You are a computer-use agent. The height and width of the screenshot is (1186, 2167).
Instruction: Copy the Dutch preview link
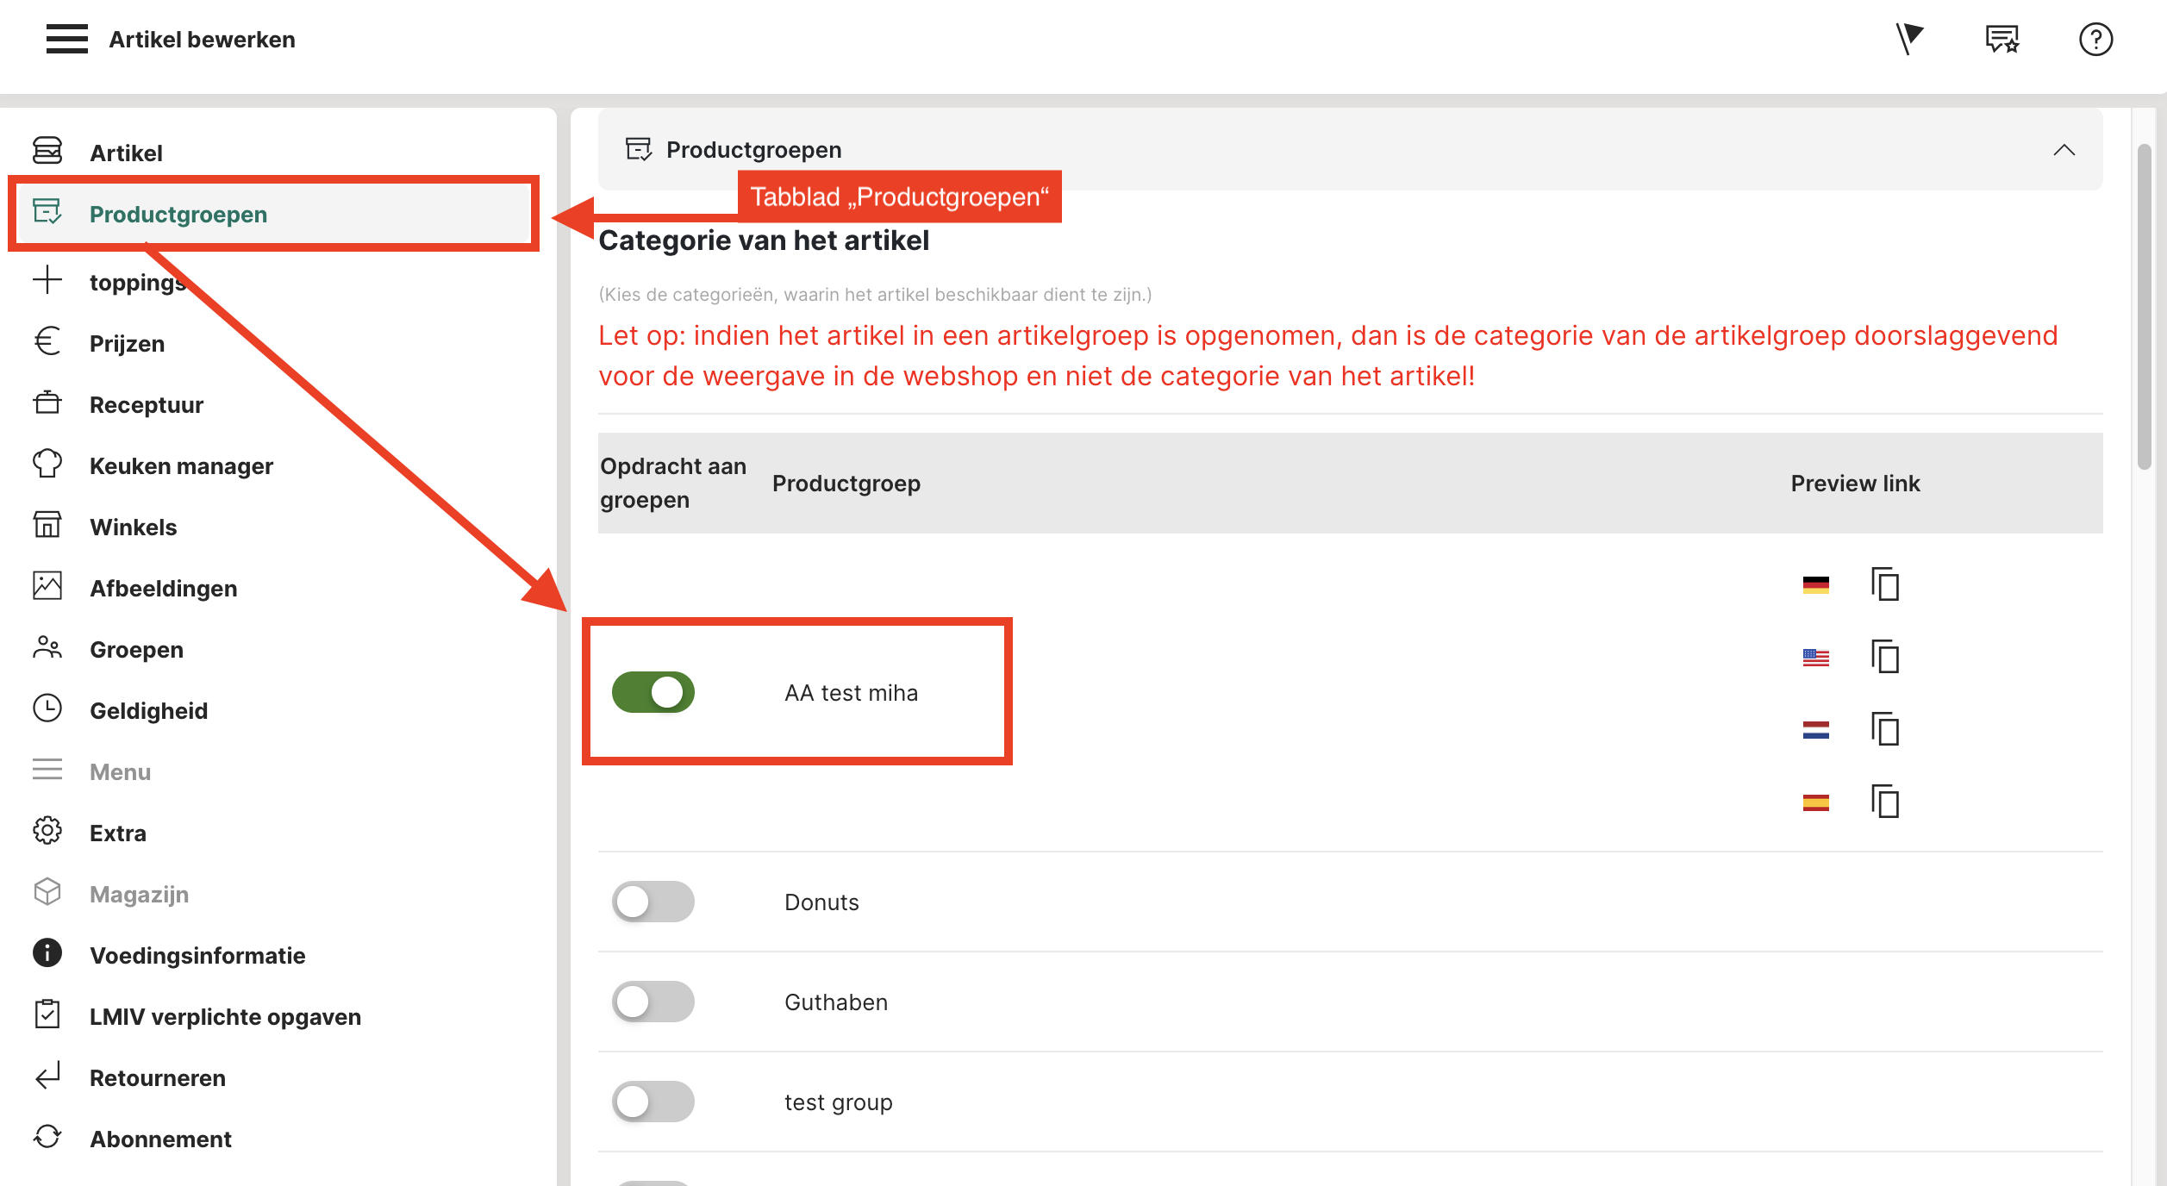(x=1885, y=729)
